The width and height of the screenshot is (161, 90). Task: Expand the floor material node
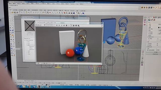point(26,43)
